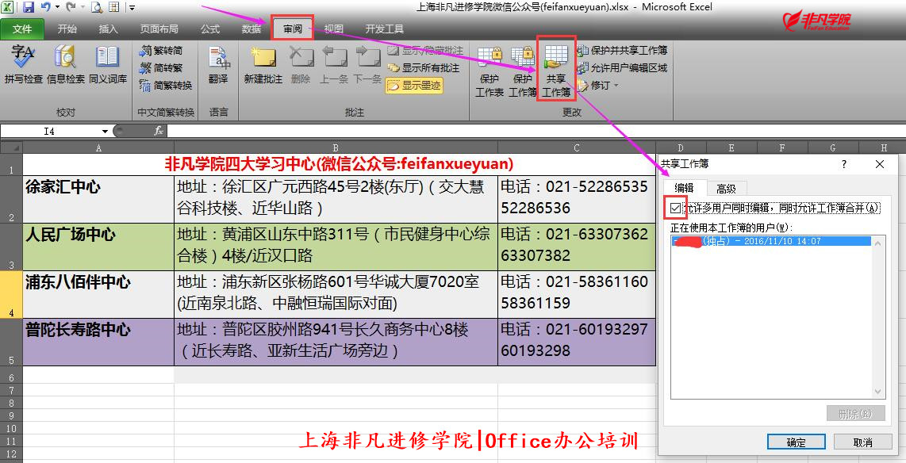This screenshot has width=906, height=463.
Task: Select phone cell 021-63307362
Action: pyautogui.click(x=576, y=247)
